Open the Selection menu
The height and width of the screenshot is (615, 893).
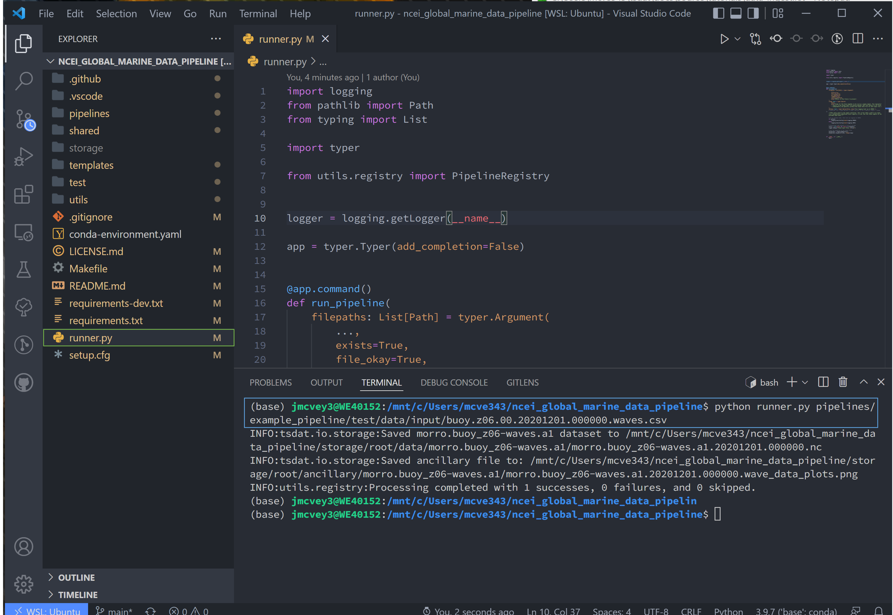116,14
